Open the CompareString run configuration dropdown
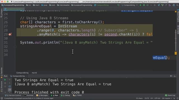The width and height of the screenshot is (179, 100). [x=129, y=5]
